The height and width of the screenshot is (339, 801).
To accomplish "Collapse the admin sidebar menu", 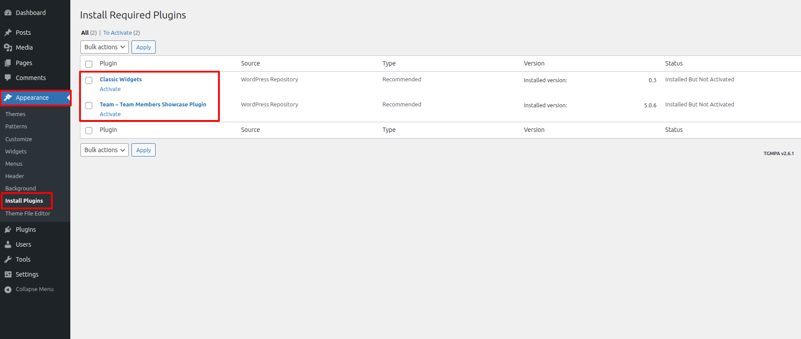I will coord(29,289).
